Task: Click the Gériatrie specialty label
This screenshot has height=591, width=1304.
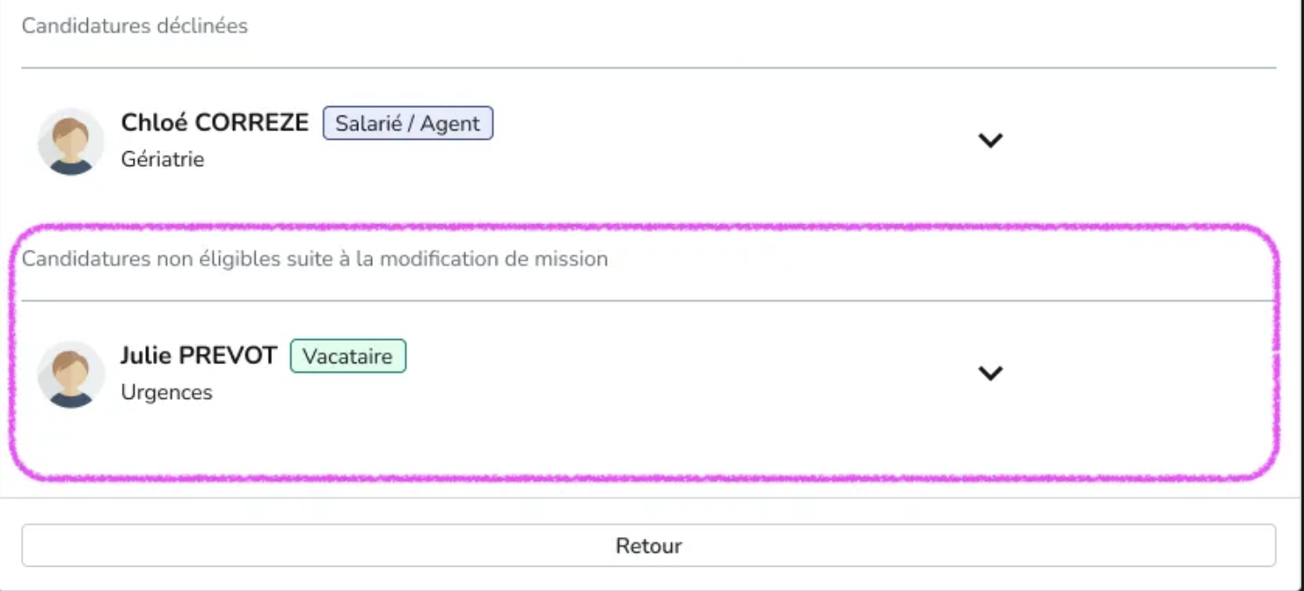Action: 163,160
